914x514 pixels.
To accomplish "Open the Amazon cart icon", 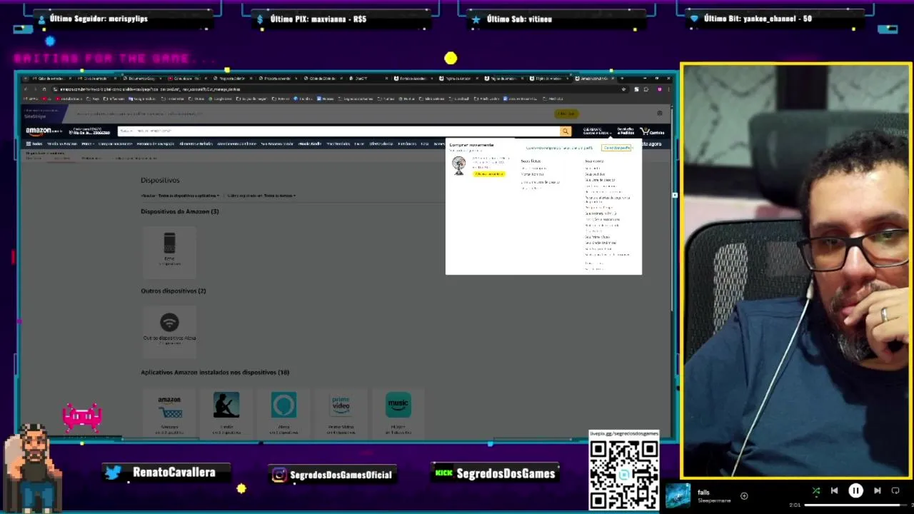I will [x=653, y=131].
